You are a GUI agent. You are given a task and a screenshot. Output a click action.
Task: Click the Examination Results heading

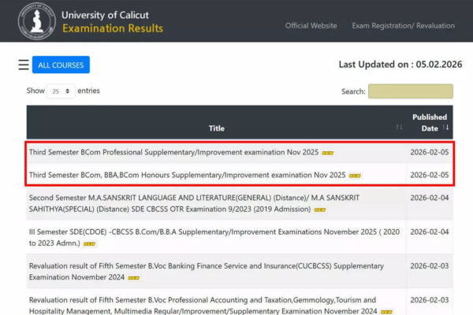[x=113, y=28]
